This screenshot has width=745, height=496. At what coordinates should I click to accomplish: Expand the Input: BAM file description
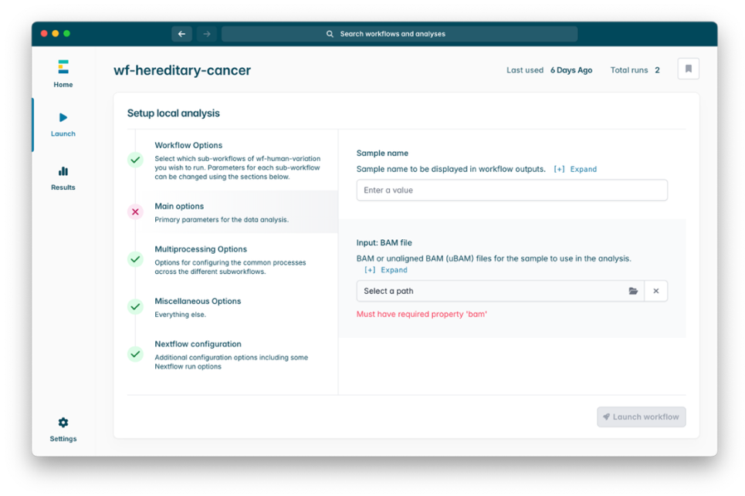[x=386, y=269]
